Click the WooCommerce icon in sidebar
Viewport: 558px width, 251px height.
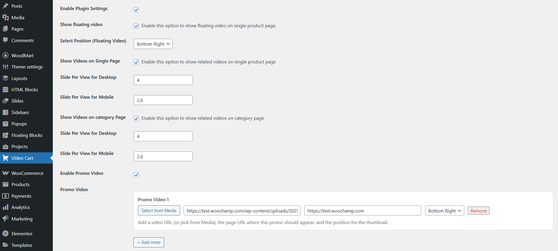tap(5, 173)
